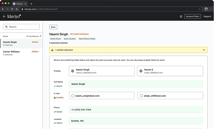
Task: Click the klaviyo.com address bar
Action: coord(111,9)
